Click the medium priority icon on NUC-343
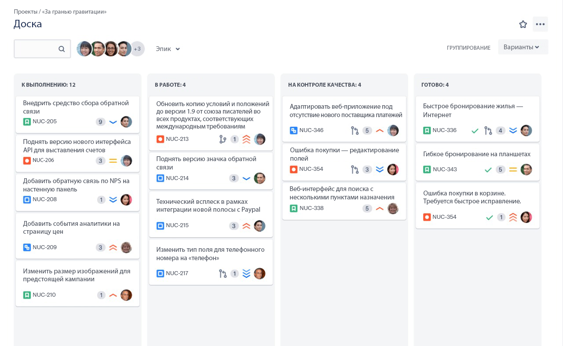 [513, 169]
